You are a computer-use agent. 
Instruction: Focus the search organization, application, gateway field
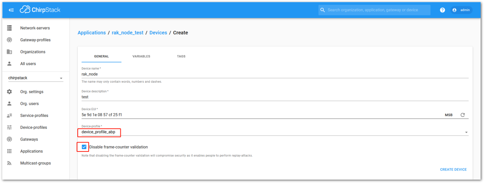(374, 10)
